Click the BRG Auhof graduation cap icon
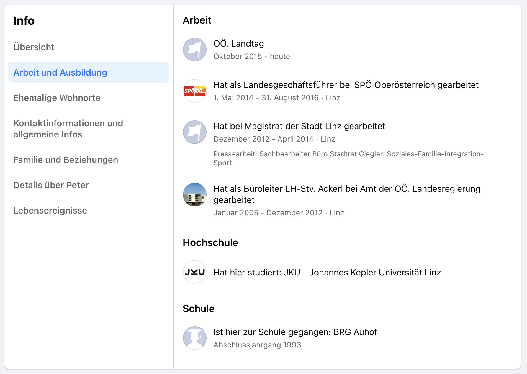This screenshot has width=527, height=374. [x=195, y=338]
